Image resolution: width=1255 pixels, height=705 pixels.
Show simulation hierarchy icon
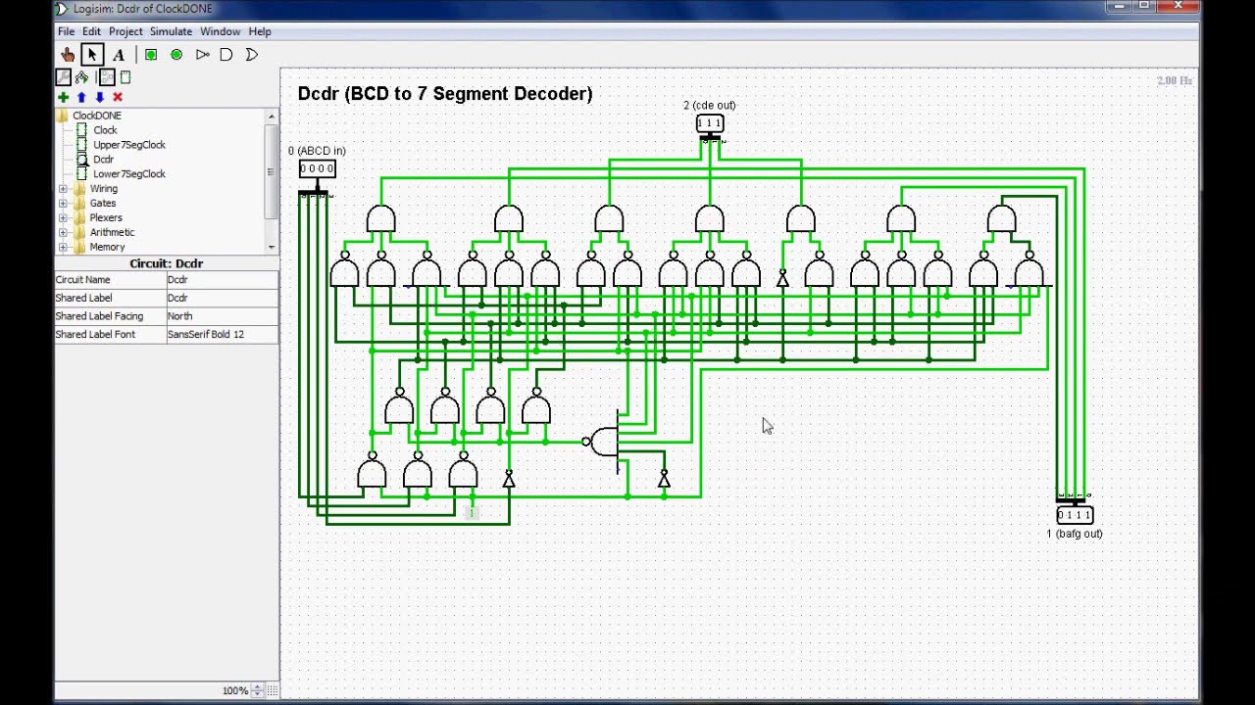(82, 77)
